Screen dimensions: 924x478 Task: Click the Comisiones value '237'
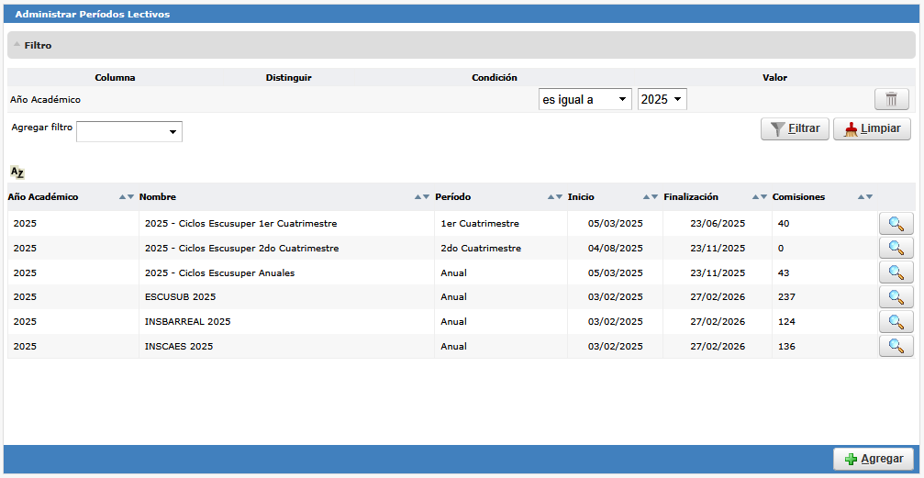tap(786, 297)
